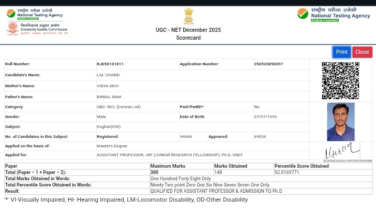
Task: Click the red Close button
Action: (x=362, y=52)
